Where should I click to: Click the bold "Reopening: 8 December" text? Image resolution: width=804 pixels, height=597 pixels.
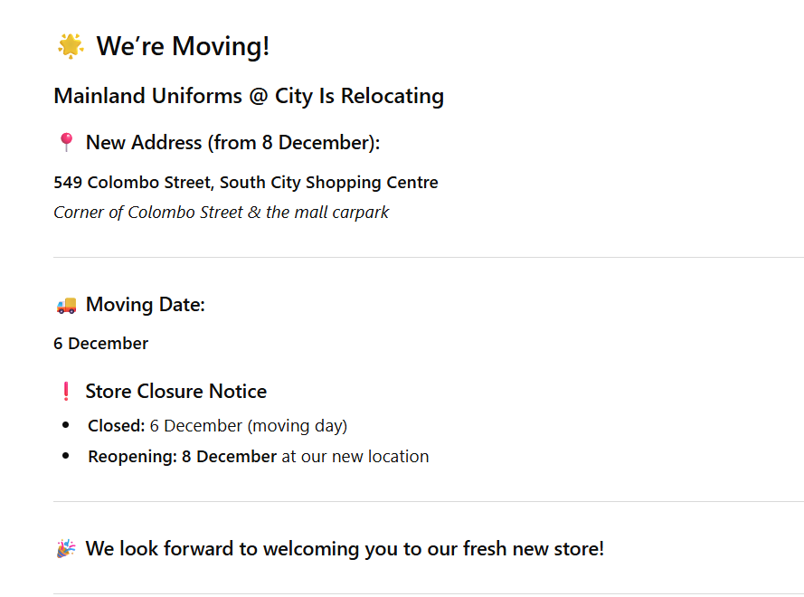tap(182, 457)
